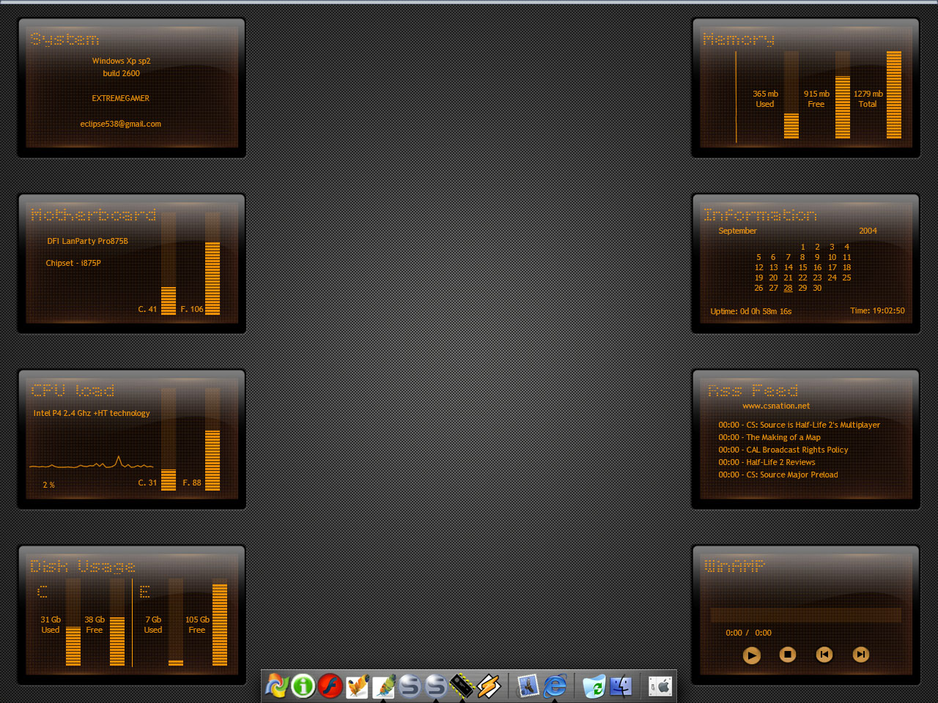Stop playback in WinAMP widget
This screenshot has width=938, height=703.
(x=788, y=654)
